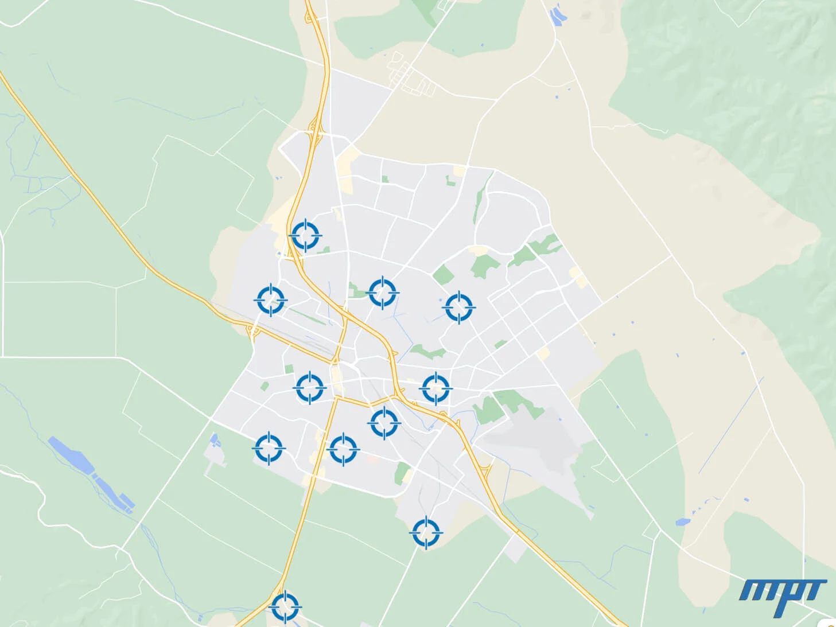
Task: Click the blue MPT logo
Action: pos(783,598)
